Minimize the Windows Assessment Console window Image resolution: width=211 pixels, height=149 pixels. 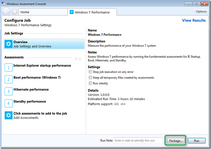[188, 4]
